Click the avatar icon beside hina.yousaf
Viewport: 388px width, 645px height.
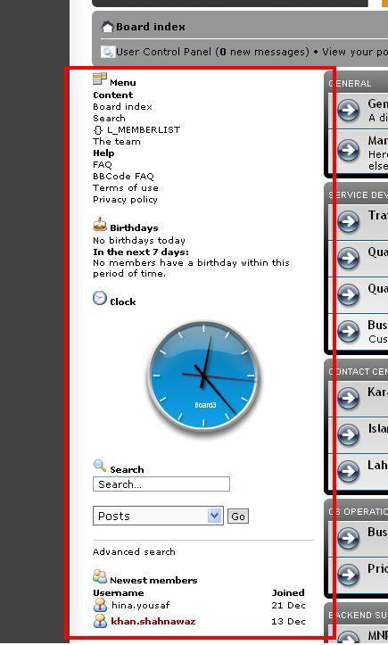(100, 605)
